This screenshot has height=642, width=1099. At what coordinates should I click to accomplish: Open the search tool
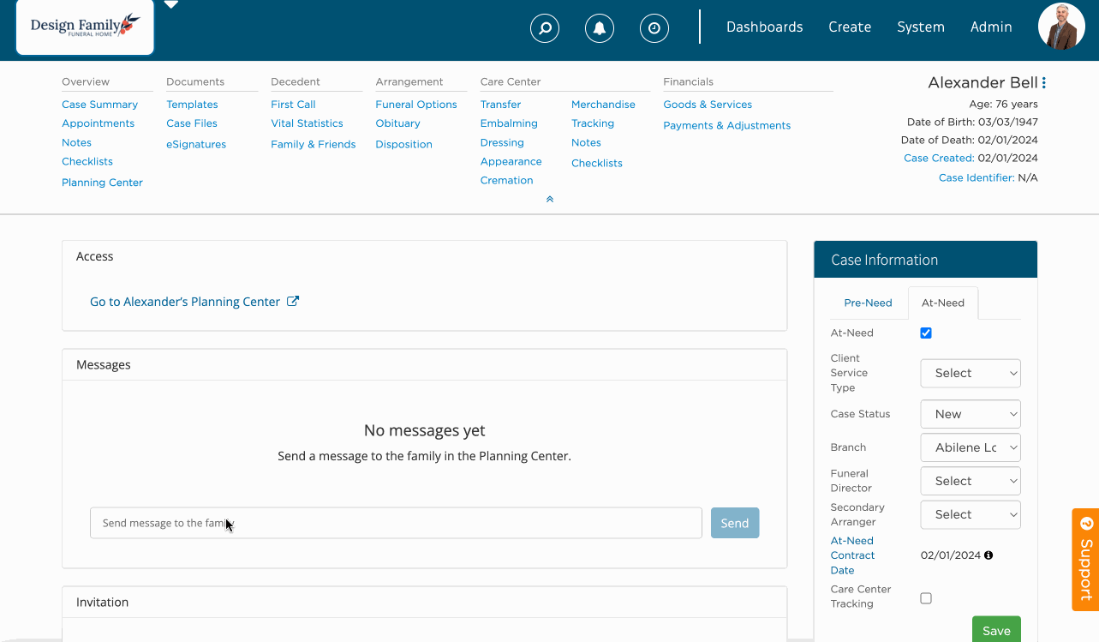545,27
